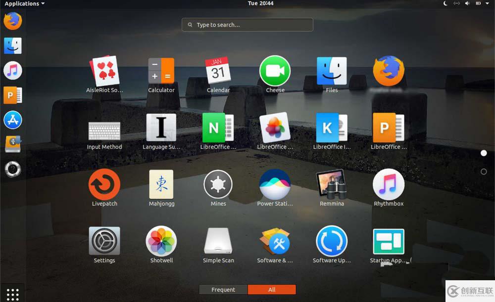Launch Firefox from the app grid
Image resolution: width=495 pixels, height=302 pixels.
pyautogui.click(x=389, y=71)
